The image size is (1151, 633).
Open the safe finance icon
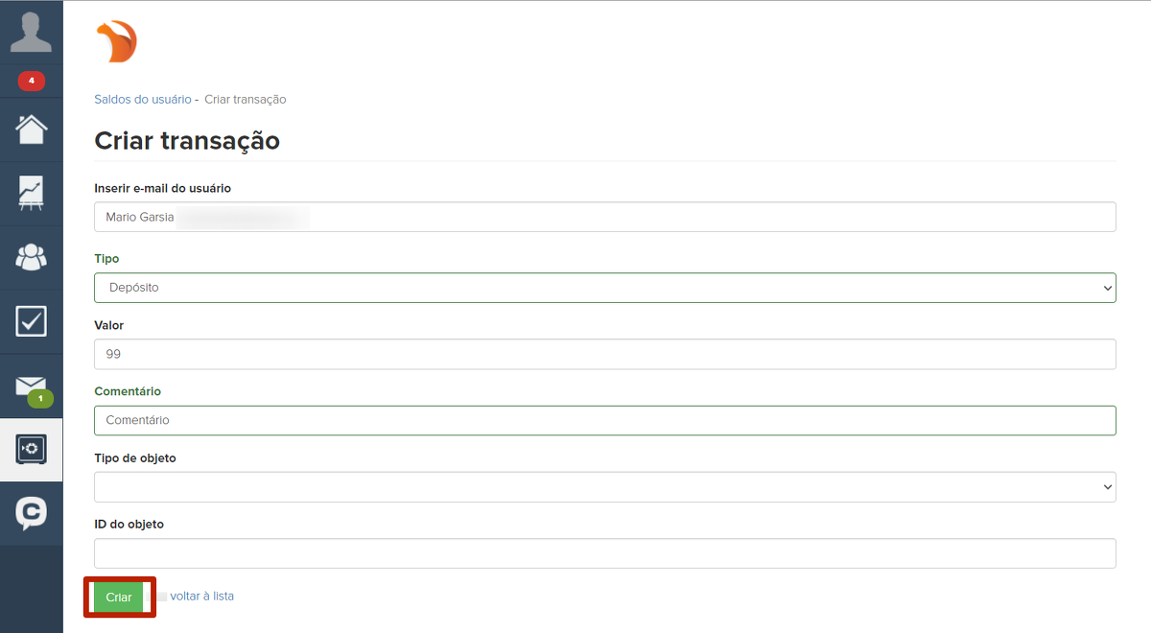(x=32, y=449)
